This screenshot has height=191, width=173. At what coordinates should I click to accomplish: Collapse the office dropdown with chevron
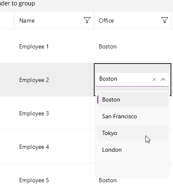coord(163,79)
